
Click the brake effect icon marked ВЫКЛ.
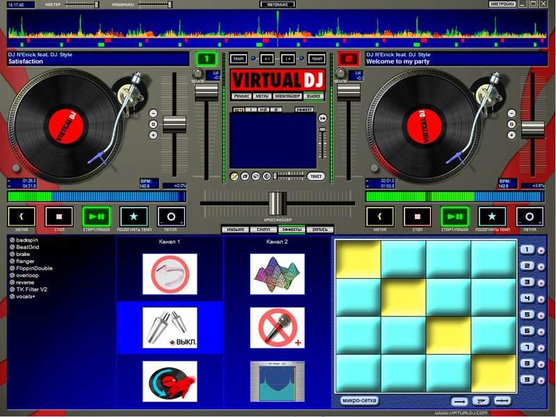(170, 327)
